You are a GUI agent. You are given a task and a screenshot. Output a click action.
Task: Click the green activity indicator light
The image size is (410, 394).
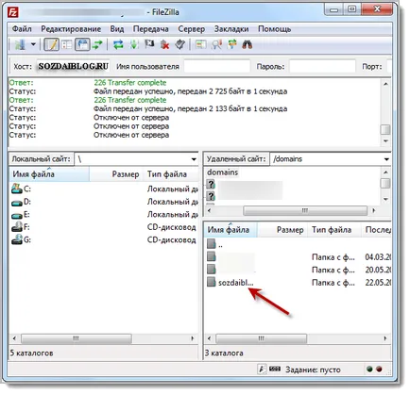coord(369,369)
